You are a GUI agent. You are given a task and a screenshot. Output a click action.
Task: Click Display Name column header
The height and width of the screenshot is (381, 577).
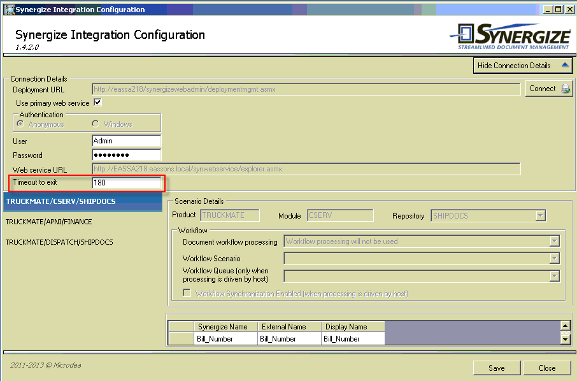pos(353,326)
